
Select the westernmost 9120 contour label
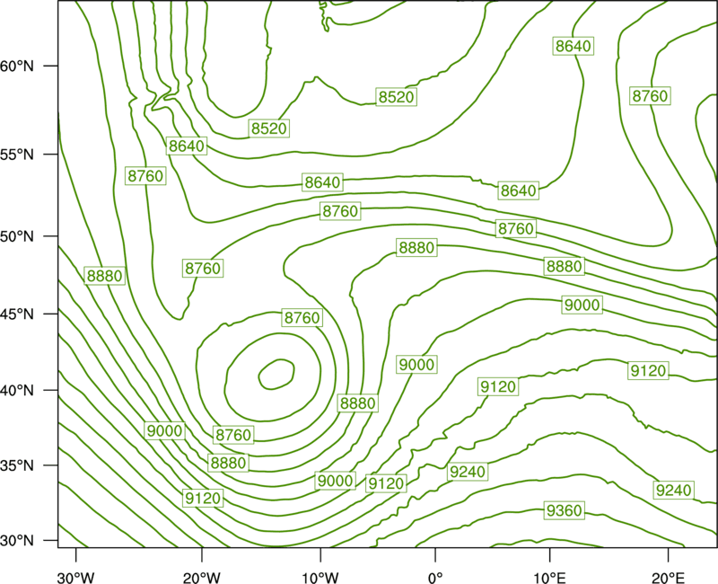(x=203, y=498)
